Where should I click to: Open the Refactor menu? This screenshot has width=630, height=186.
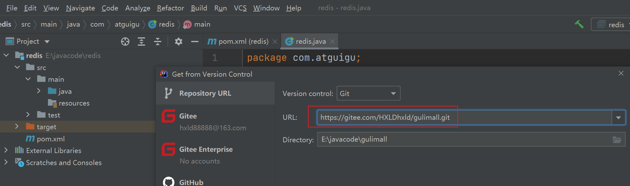tap(170, 8)
